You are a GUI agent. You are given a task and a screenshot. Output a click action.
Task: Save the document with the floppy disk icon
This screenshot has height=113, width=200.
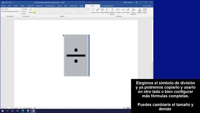(3, 3)
